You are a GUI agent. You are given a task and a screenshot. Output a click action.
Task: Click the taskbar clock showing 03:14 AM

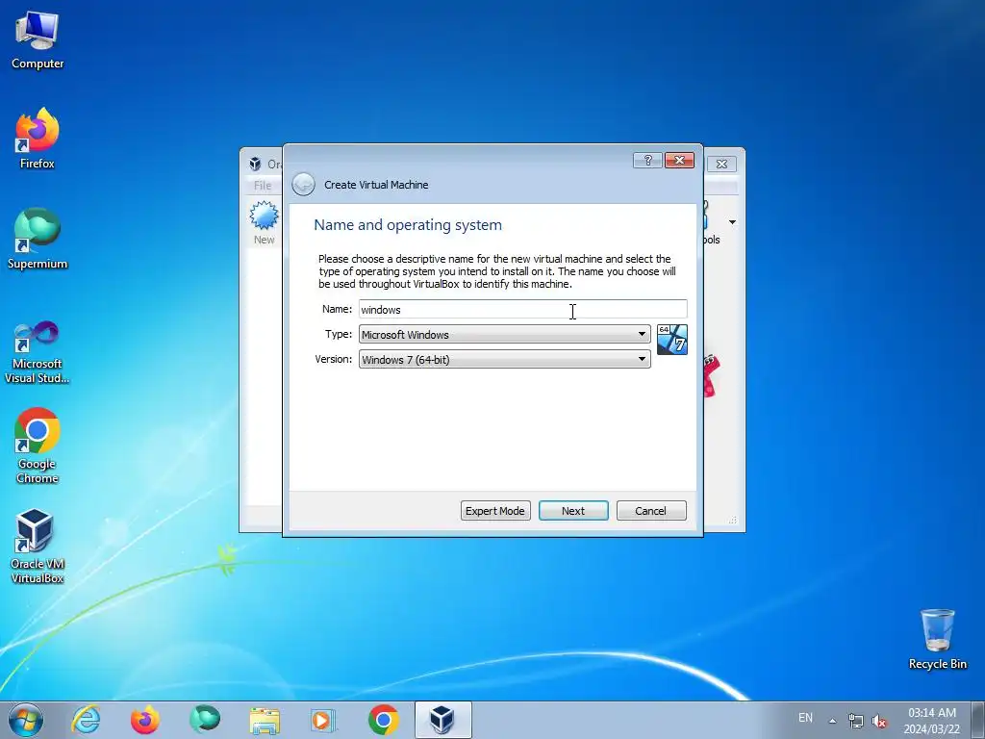[x=932, y=721]
